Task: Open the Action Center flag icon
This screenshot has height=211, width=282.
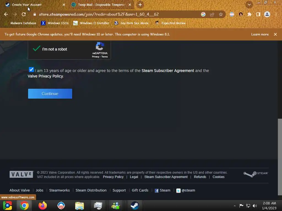Action: pos(241,206)
